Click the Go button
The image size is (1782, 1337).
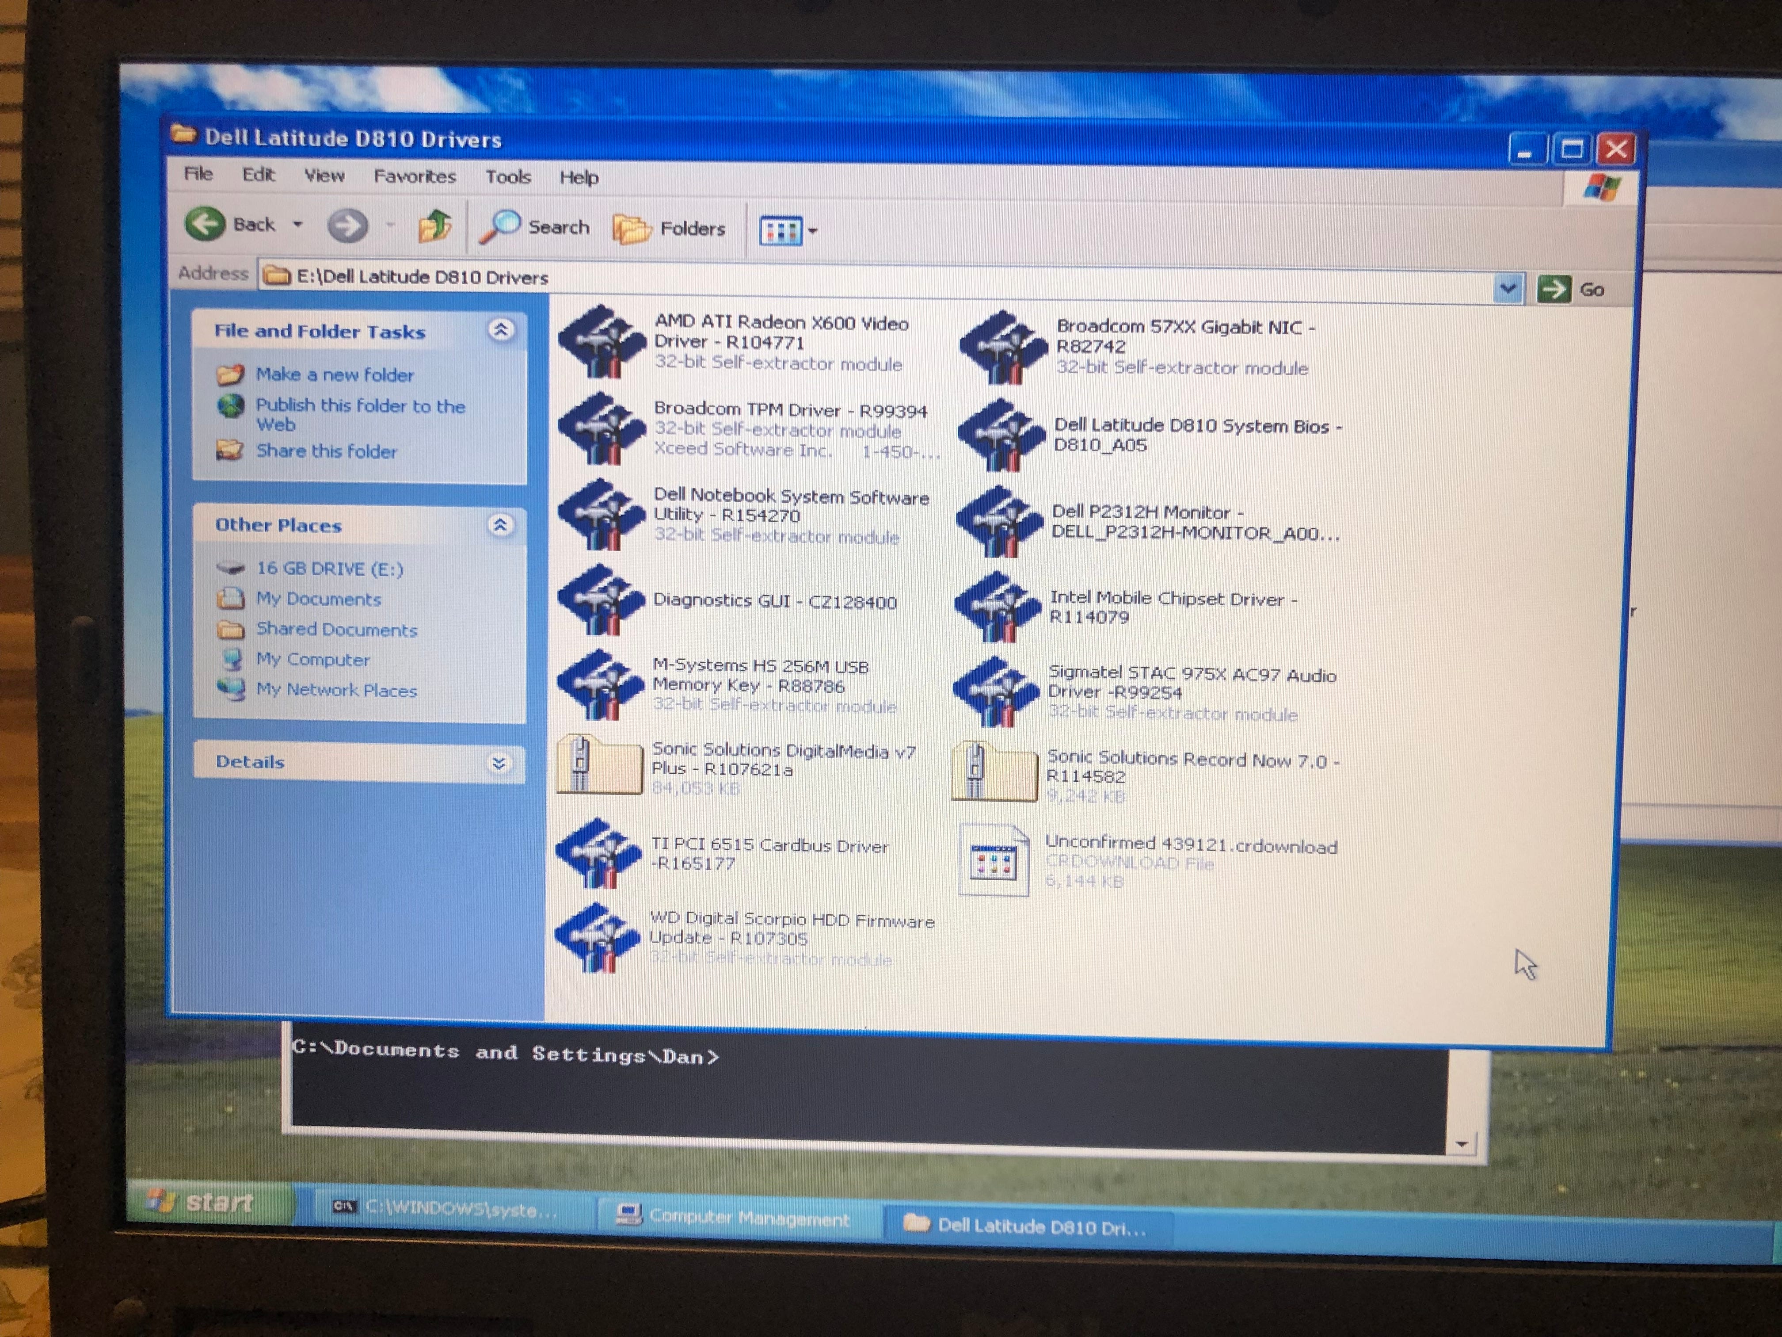(1571, 289)
